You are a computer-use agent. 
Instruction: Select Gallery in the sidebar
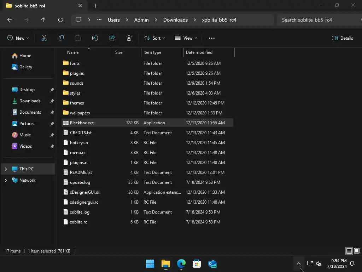pos(25,67)
